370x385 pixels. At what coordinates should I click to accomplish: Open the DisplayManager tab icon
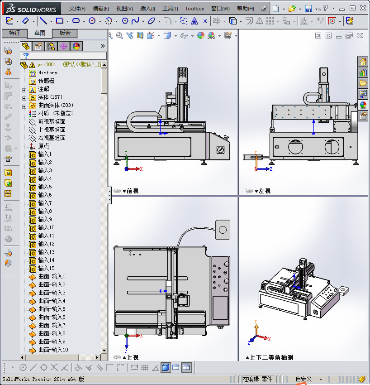[76, 46]
